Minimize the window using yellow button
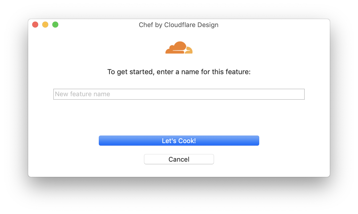The height and width of the screenshot is (214, 358). tap(45, 25)
